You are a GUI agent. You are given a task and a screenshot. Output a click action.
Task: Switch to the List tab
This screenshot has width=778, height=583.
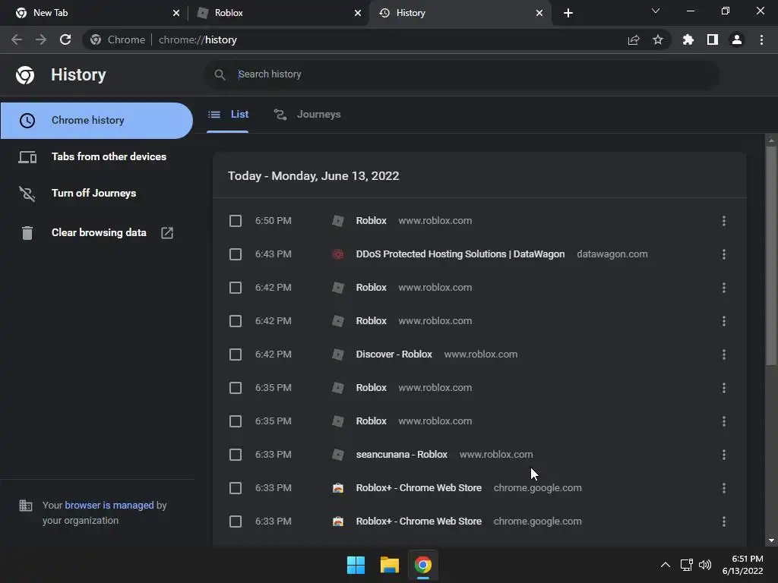(x=228, y=115)
